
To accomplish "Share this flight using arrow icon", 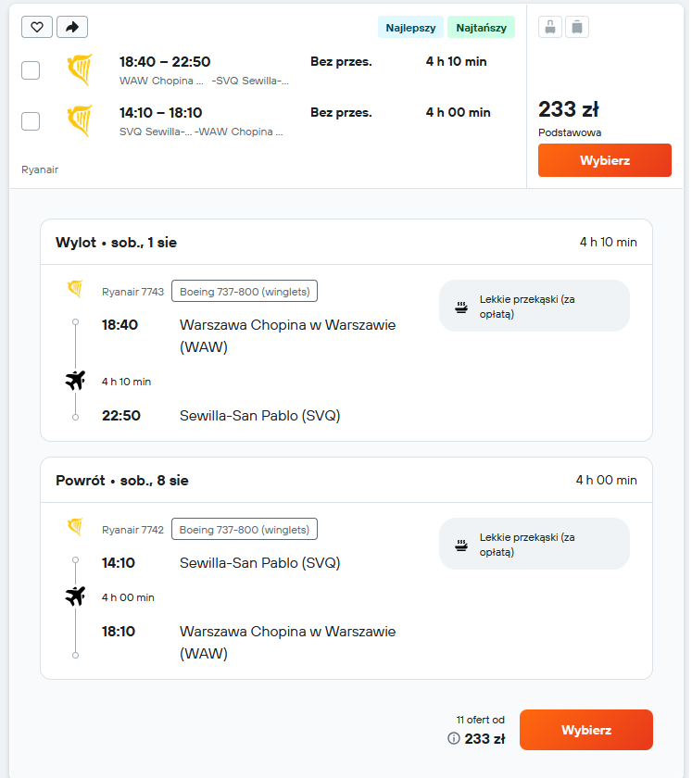I will click(x=72, y=27).
